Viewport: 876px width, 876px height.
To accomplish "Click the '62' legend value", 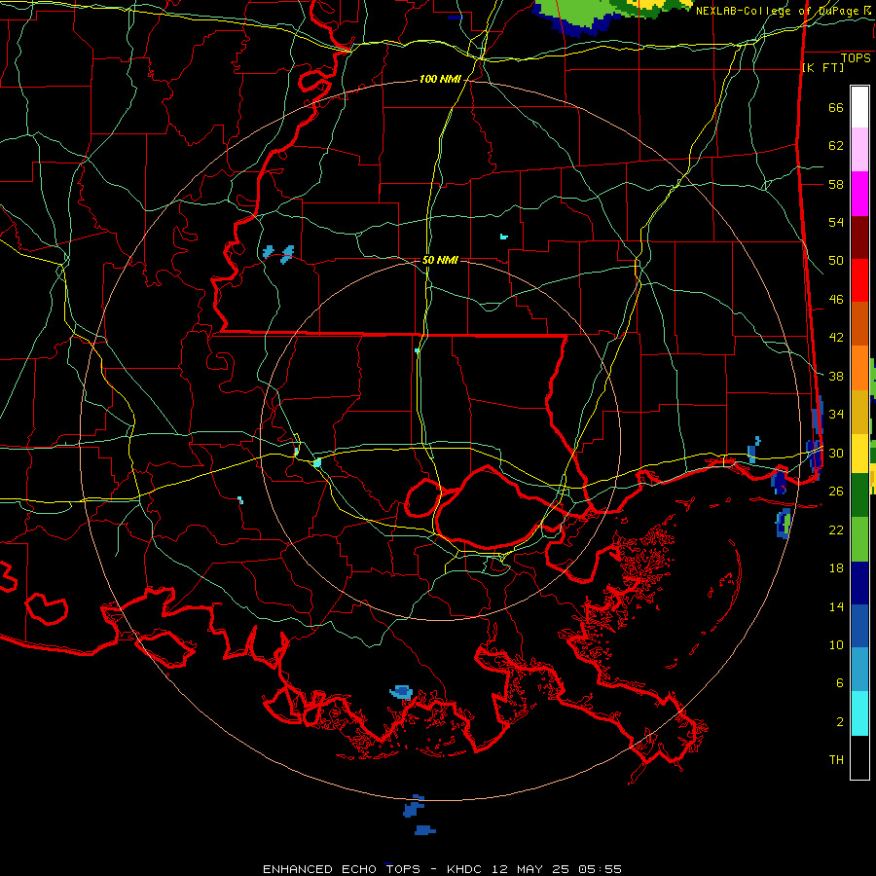I will click(x=836, y=146).
